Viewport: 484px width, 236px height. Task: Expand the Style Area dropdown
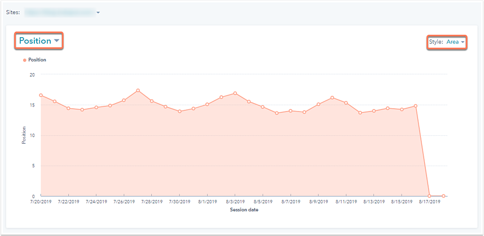tap(455, 42)
